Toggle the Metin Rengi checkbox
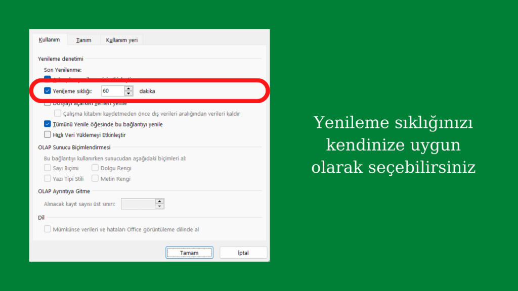This screenshot has height=291, width=518. [x=95, y=178]
